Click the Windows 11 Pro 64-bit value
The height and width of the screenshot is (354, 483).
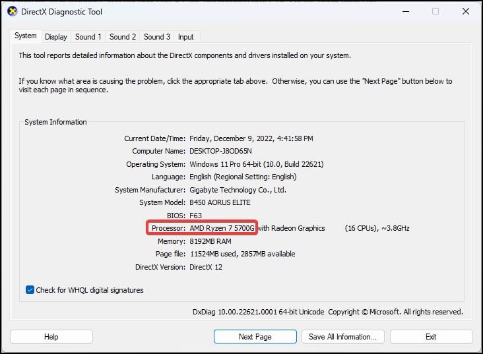click(x=256, y=164)
